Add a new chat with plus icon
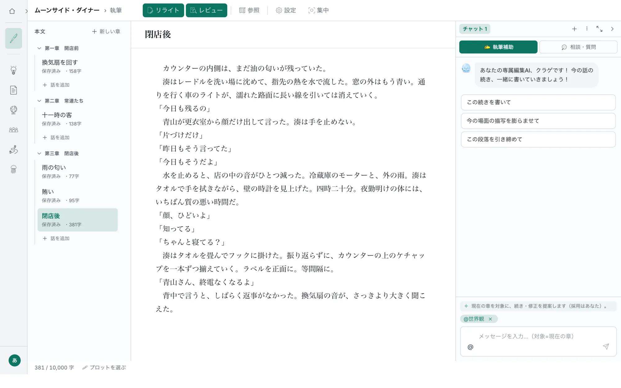Image resolution: width=621 pixels, height=388 pixels. [x=574, y=29]
